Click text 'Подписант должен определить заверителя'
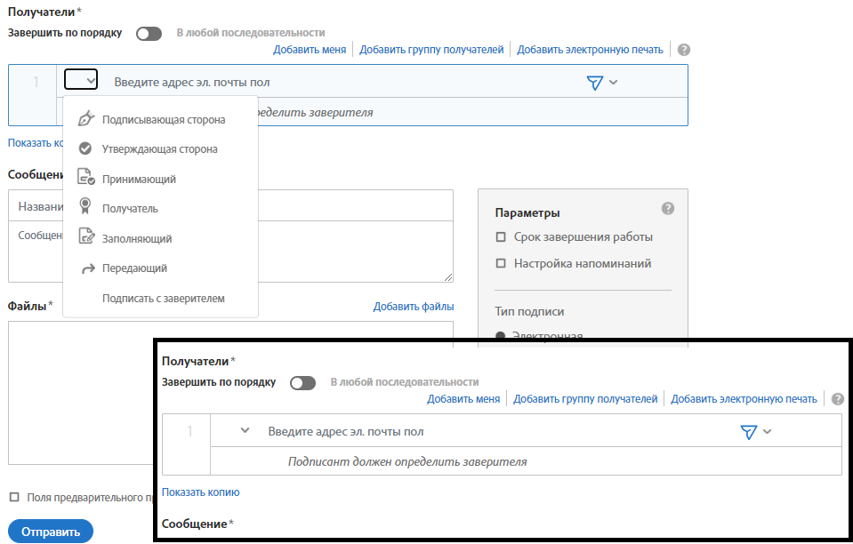853x544 pixels. pos(407,462)
